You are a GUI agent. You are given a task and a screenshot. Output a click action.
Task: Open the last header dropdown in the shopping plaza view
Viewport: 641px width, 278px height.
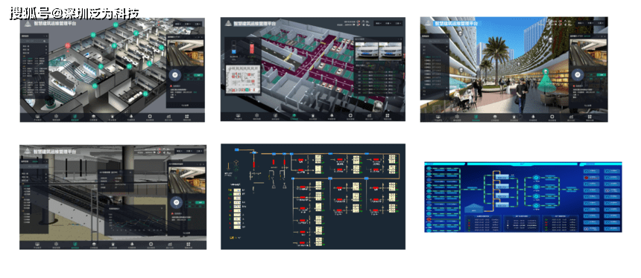click(x=601, y=23)
